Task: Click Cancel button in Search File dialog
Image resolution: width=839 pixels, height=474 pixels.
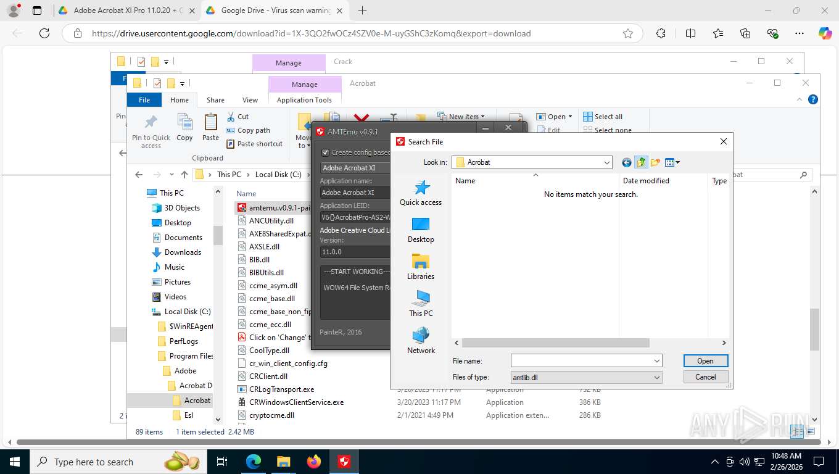Action: tap(706, 377)
